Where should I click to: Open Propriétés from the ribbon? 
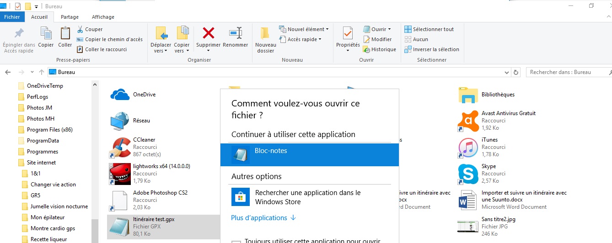(348, 34)
